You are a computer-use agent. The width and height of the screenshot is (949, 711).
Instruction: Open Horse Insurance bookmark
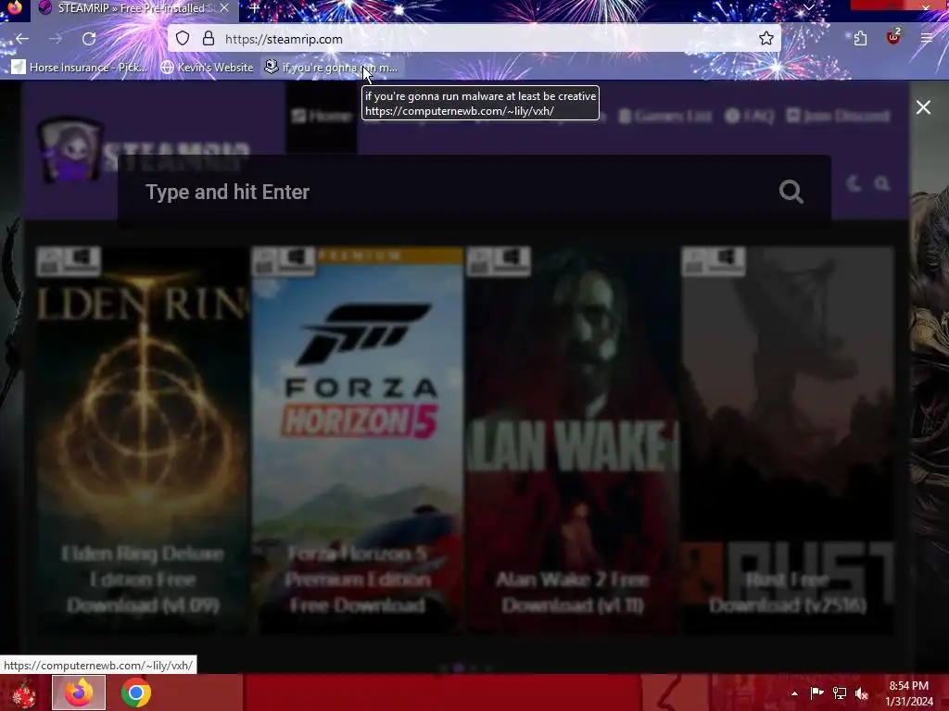pyautogui.click(x=80, y=67)
